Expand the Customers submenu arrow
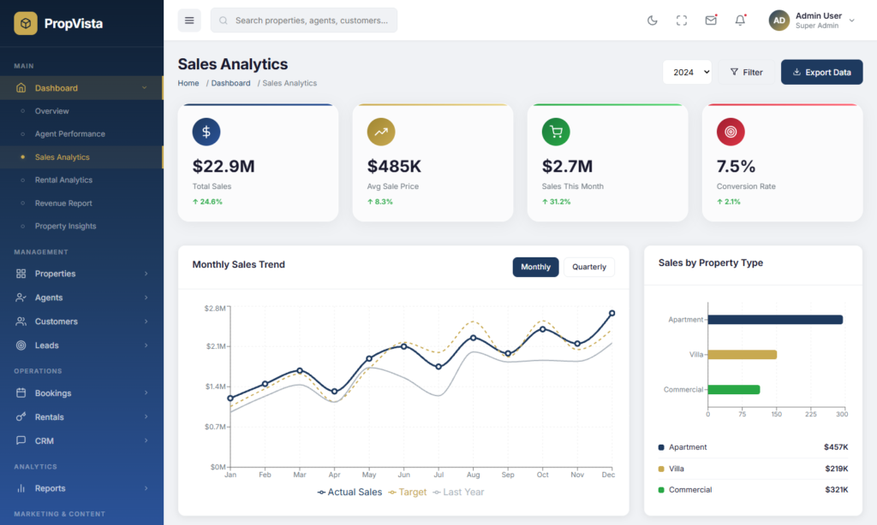The height and width of the screenshot is (525, 877). pos(146,321)
